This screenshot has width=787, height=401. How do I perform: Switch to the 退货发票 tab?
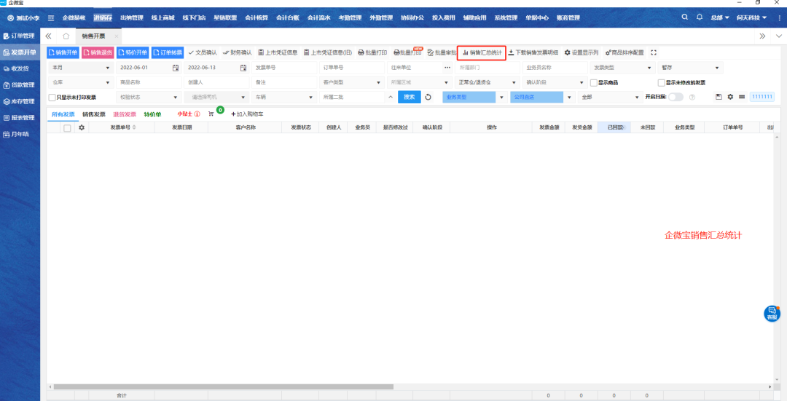[x=124, y=114]
